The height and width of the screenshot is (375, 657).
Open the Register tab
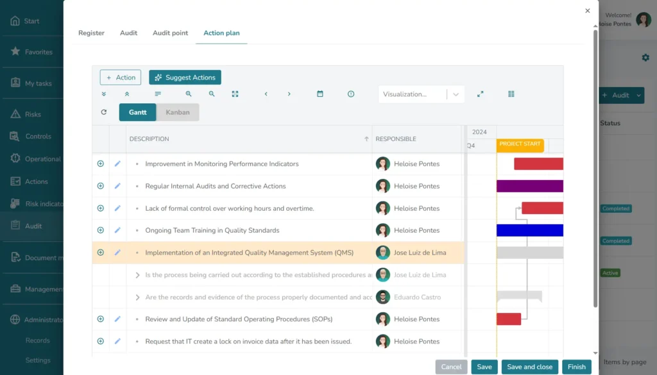[91, 33]
